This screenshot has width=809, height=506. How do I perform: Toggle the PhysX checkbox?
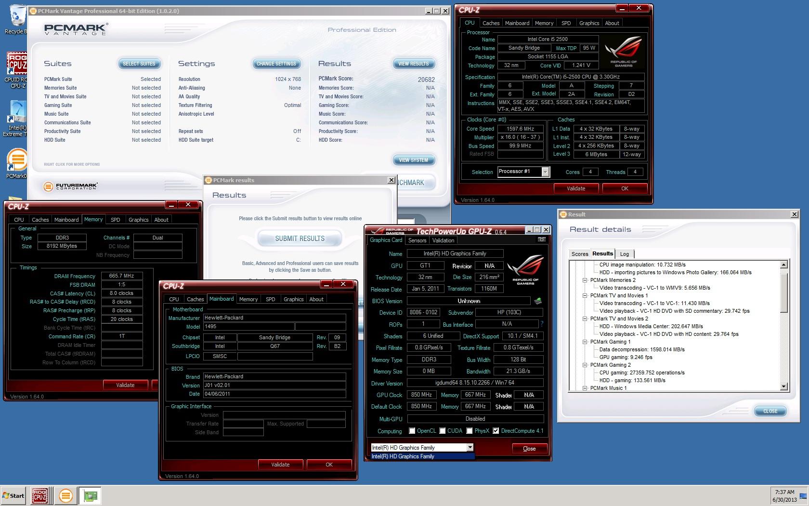pyautogui.click(x=469, y=431)
